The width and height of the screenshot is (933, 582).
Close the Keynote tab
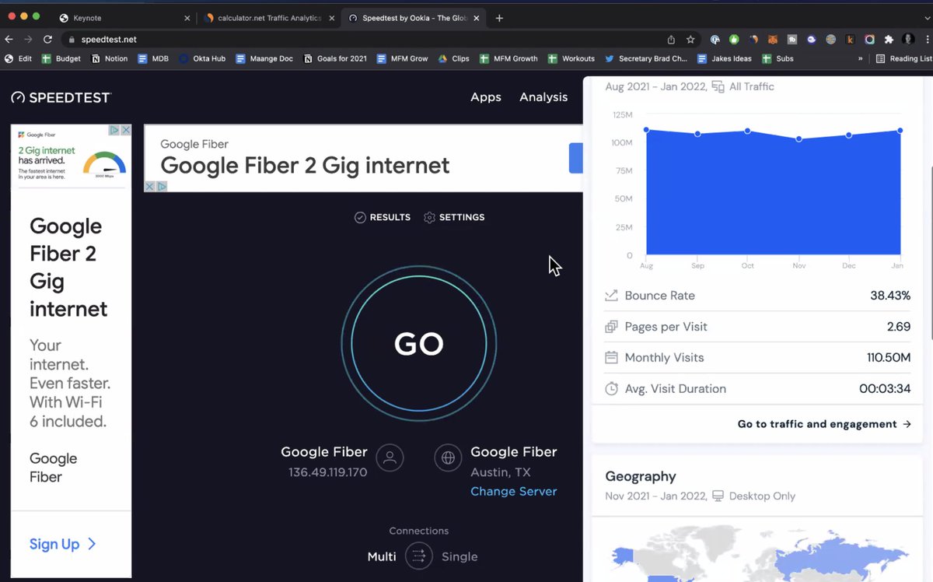coord(187,18)
